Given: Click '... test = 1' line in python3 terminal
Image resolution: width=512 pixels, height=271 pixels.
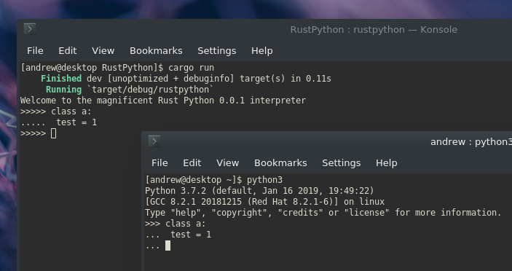Looking at the screenshot, I should click(178, 235).
